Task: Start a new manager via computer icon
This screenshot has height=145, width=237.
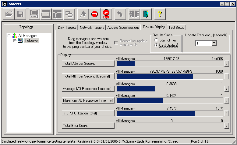Action: [x=34, y=14]
